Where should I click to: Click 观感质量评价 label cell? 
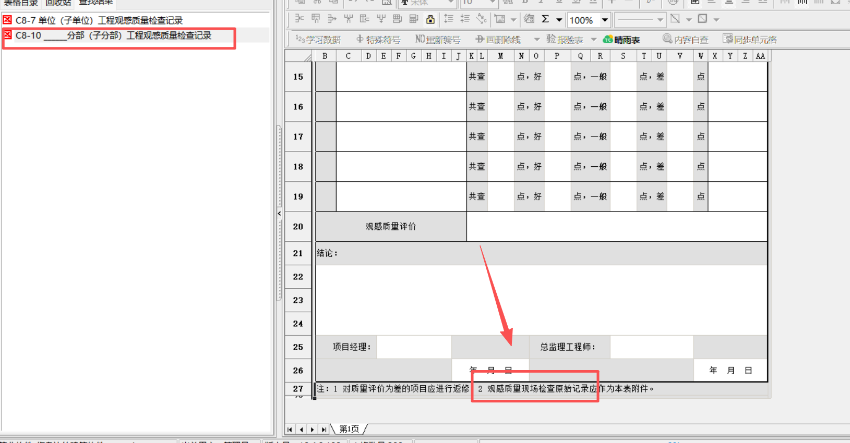click(x=391, y=226)
